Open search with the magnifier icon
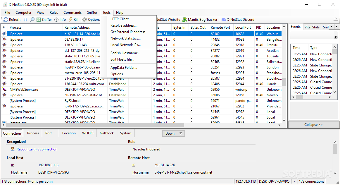Screen dimensions: 340x185 pyautogui.click(x=32, y=20)
